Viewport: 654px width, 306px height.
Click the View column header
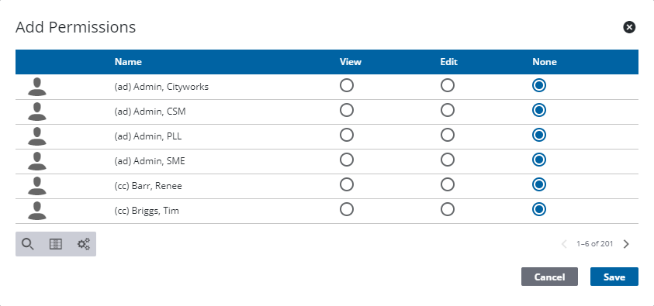pos(351,62)
